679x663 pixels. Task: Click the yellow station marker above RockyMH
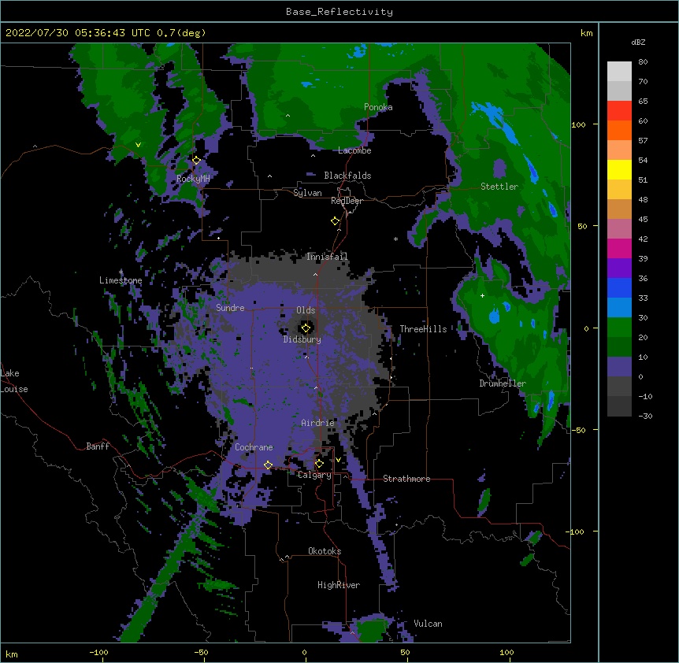pyautogui.click(x=196, y=161)
